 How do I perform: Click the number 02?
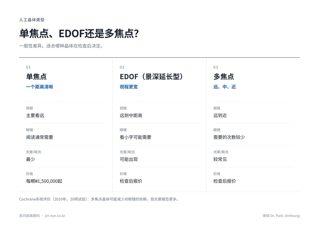[x=122, y=67]
